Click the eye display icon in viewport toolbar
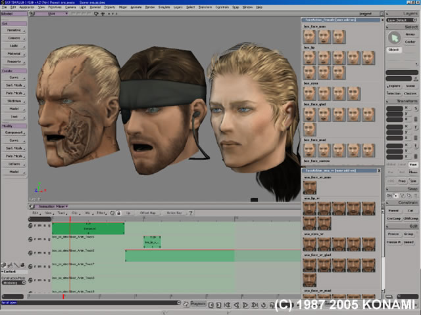This screenshot has width=421, height=315. [x=103, y=13]
